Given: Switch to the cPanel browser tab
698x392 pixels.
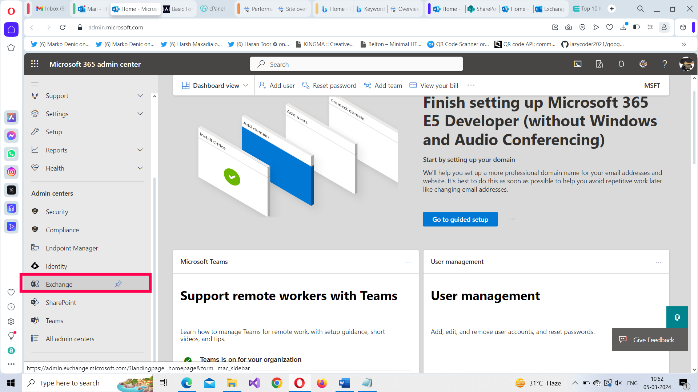Looking at the screenshot, I should pos(214,8).
